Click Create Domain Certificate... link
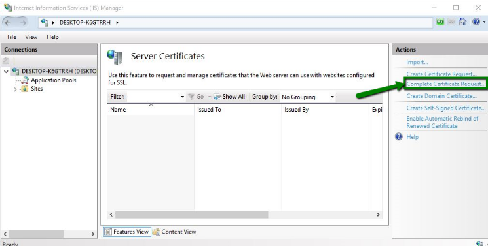This screenshot has width=488, height=246. pyautogui.click(x=441, y=96)
